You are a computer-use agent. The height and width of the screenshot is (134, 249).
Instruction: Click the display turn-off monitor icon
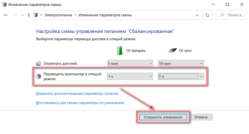39,63
